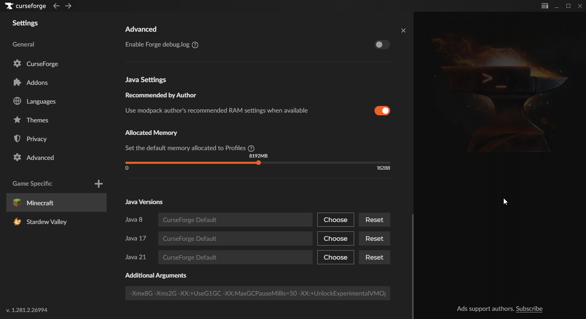Click the plus icon beside Game Specific
Image resolution: width=586 pixels, height=319 pixels.
(x=99, y=184)
